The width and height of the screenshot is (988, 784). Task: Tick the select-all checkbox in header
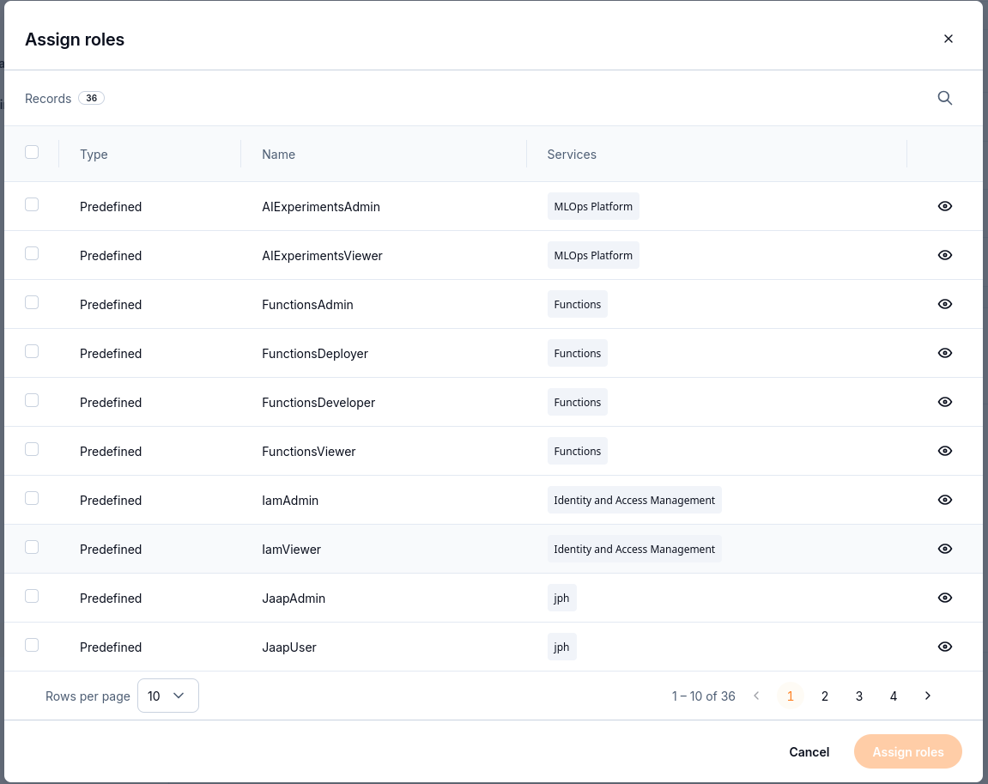tap(32, 152)
